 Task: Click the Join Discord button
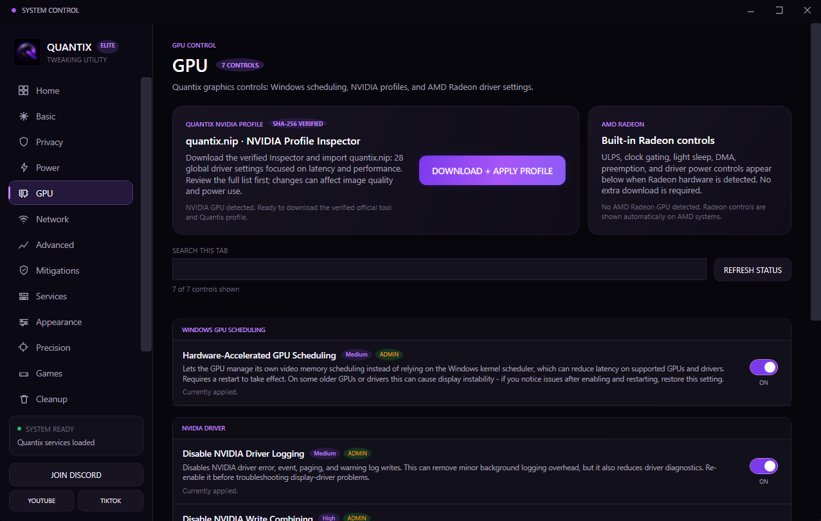76,475
